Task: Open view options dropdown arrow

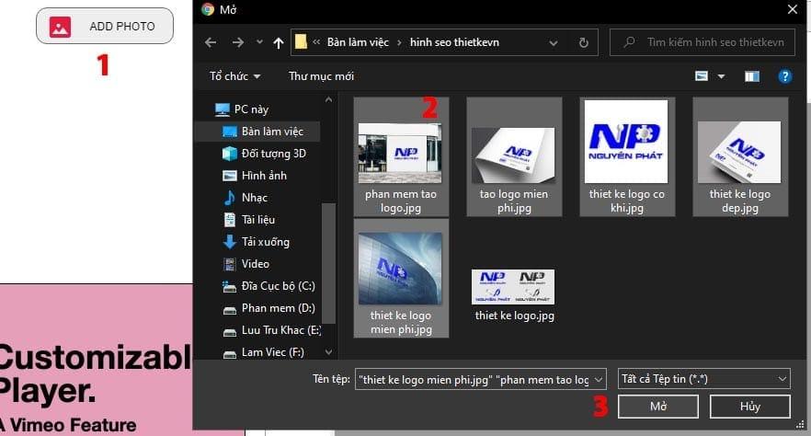Action: 721,76
